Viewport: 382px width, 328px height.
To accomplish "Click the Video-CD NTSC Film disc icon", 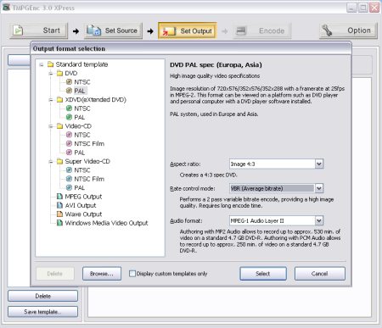I will tap(69, 143).
